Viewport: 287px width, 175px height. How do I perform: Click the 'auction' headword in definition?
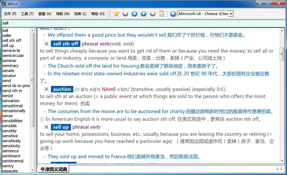62,89
